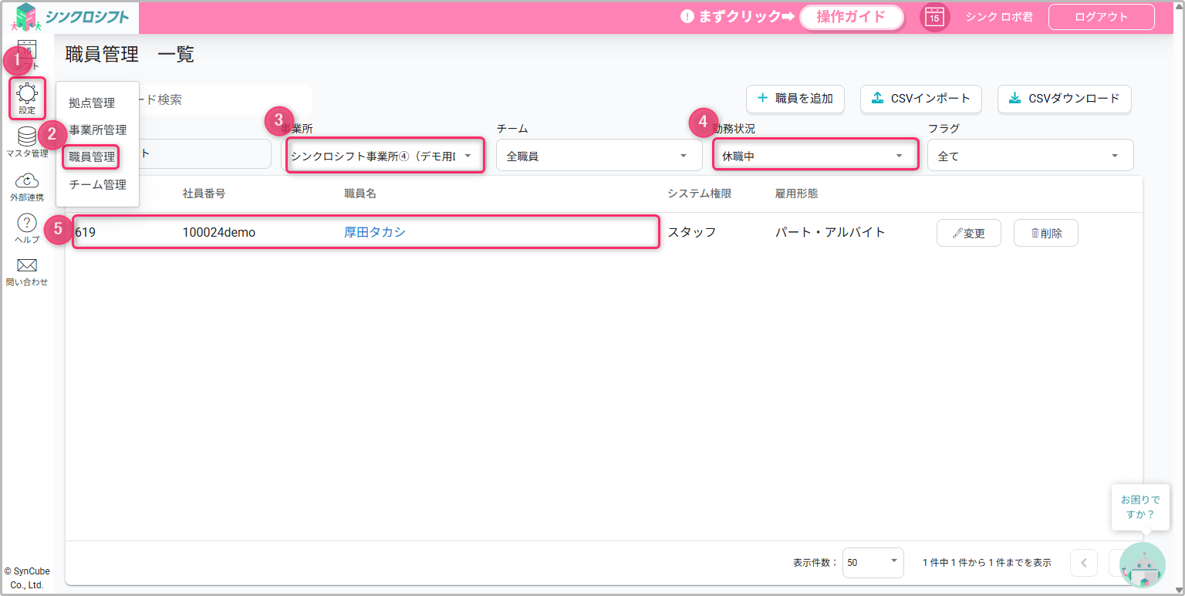Image resolution: width=1185 pixels, height=596 pixels.
Task: Click the calendar icon in the header
Action: pos(934,17)
